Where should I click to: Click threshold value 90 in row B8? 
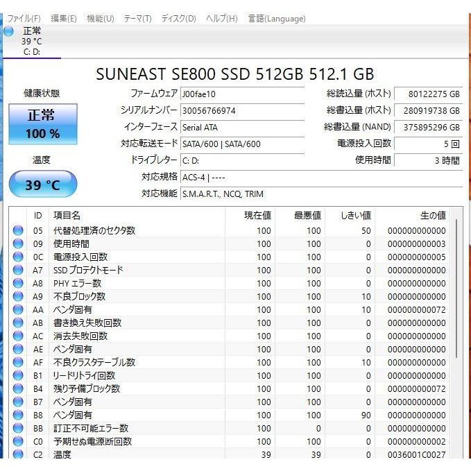tap(366, 415)
